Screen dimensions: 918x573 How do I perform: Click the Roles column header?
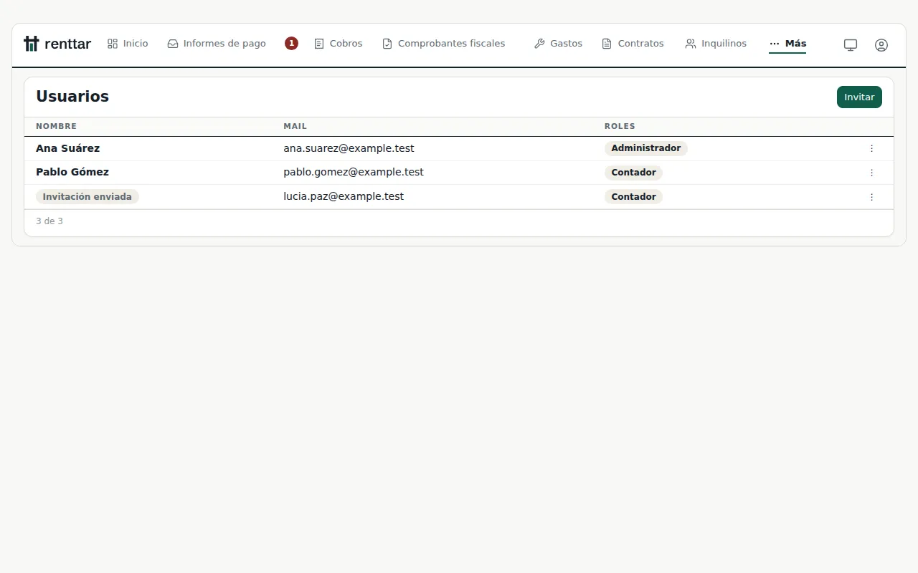(x=620, y=126)
